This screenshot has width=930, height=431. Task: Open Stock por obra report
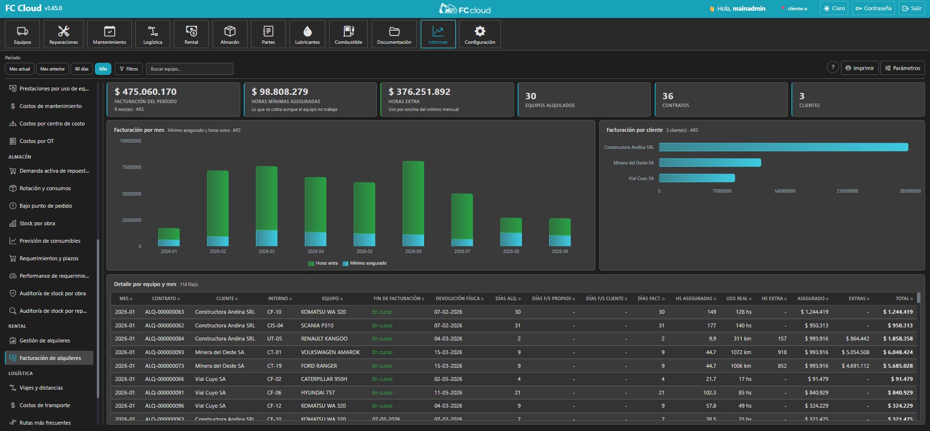click(50, 223)
